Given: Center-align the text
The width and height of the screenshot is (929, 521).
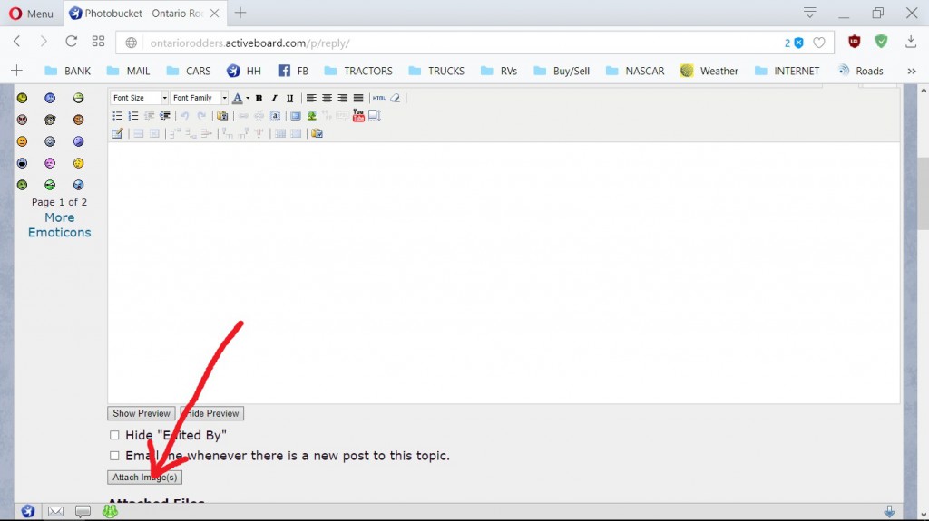Looking at the screenshot, I should [327, 98].
